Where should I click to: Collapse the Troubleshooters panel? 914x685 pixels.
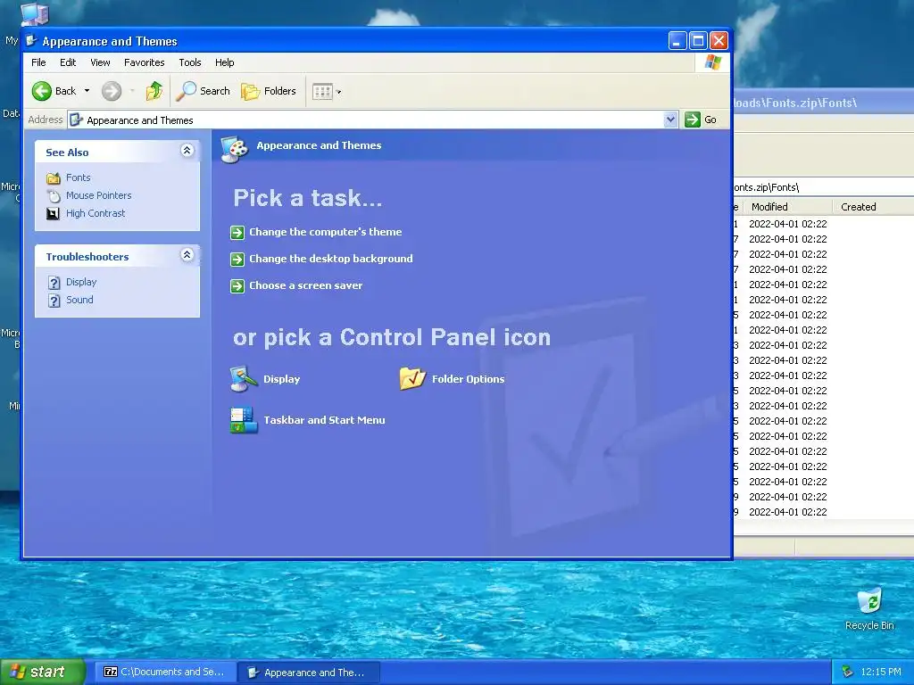[x=187, y=254]
